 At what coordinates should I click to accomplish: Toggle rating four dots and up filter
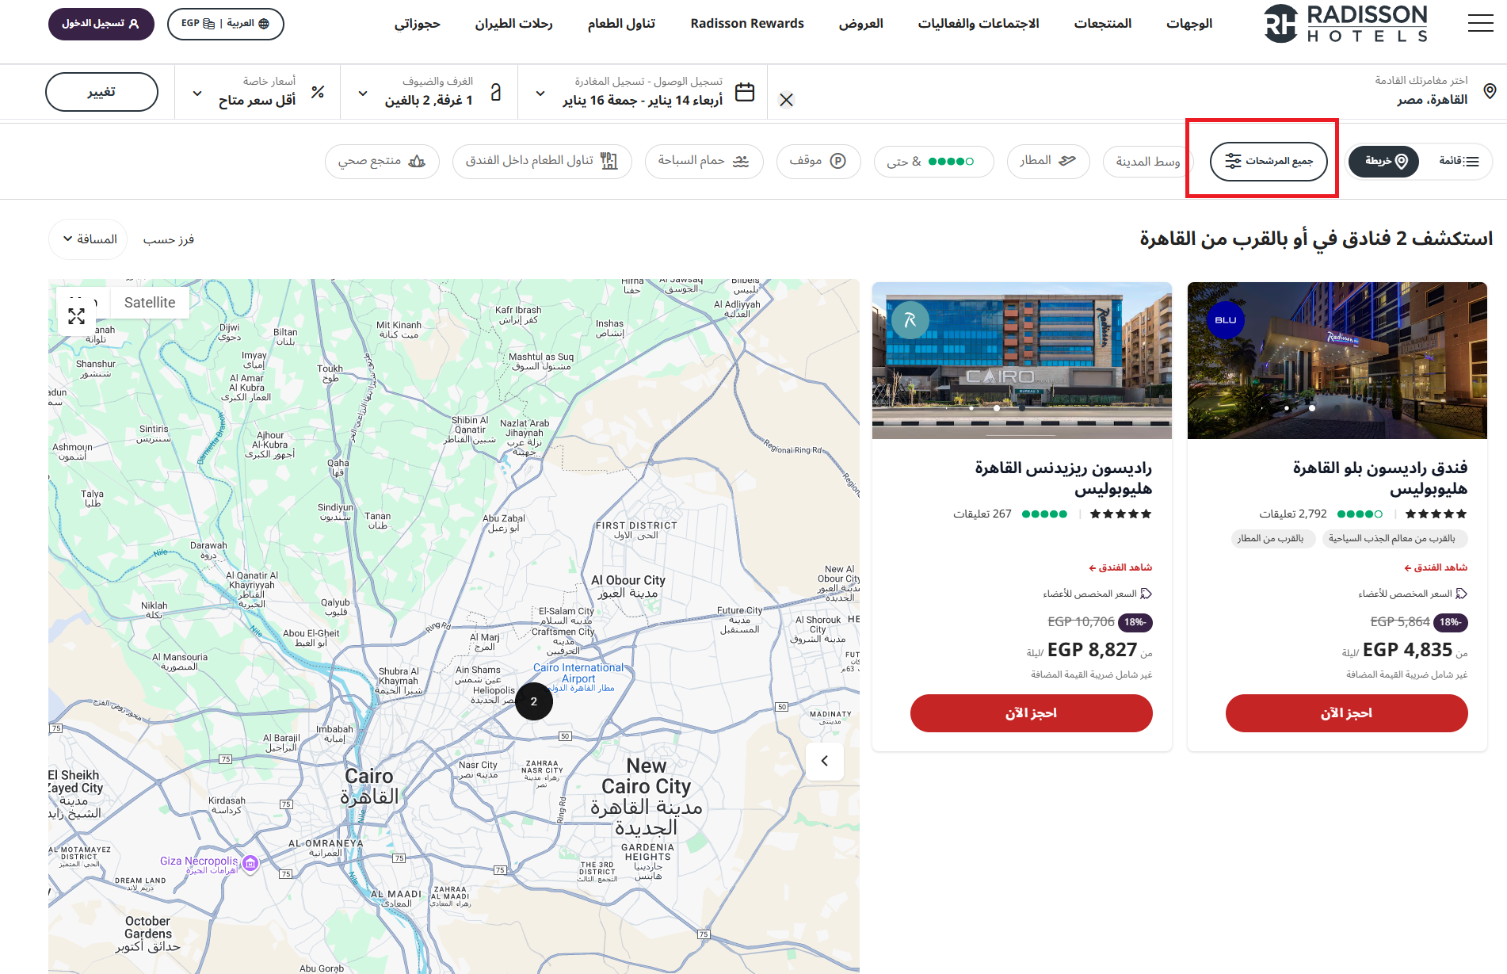[933, 161]
